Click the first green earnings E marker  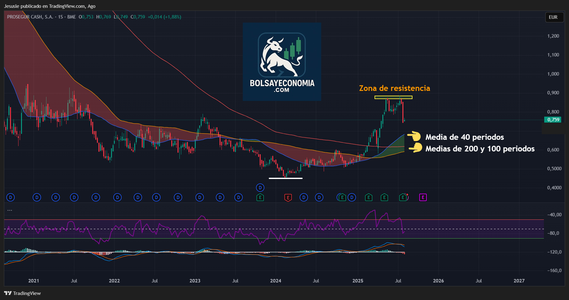(260, 197)
